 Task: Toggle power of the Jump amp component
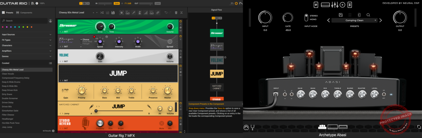(x=181, y=67)
